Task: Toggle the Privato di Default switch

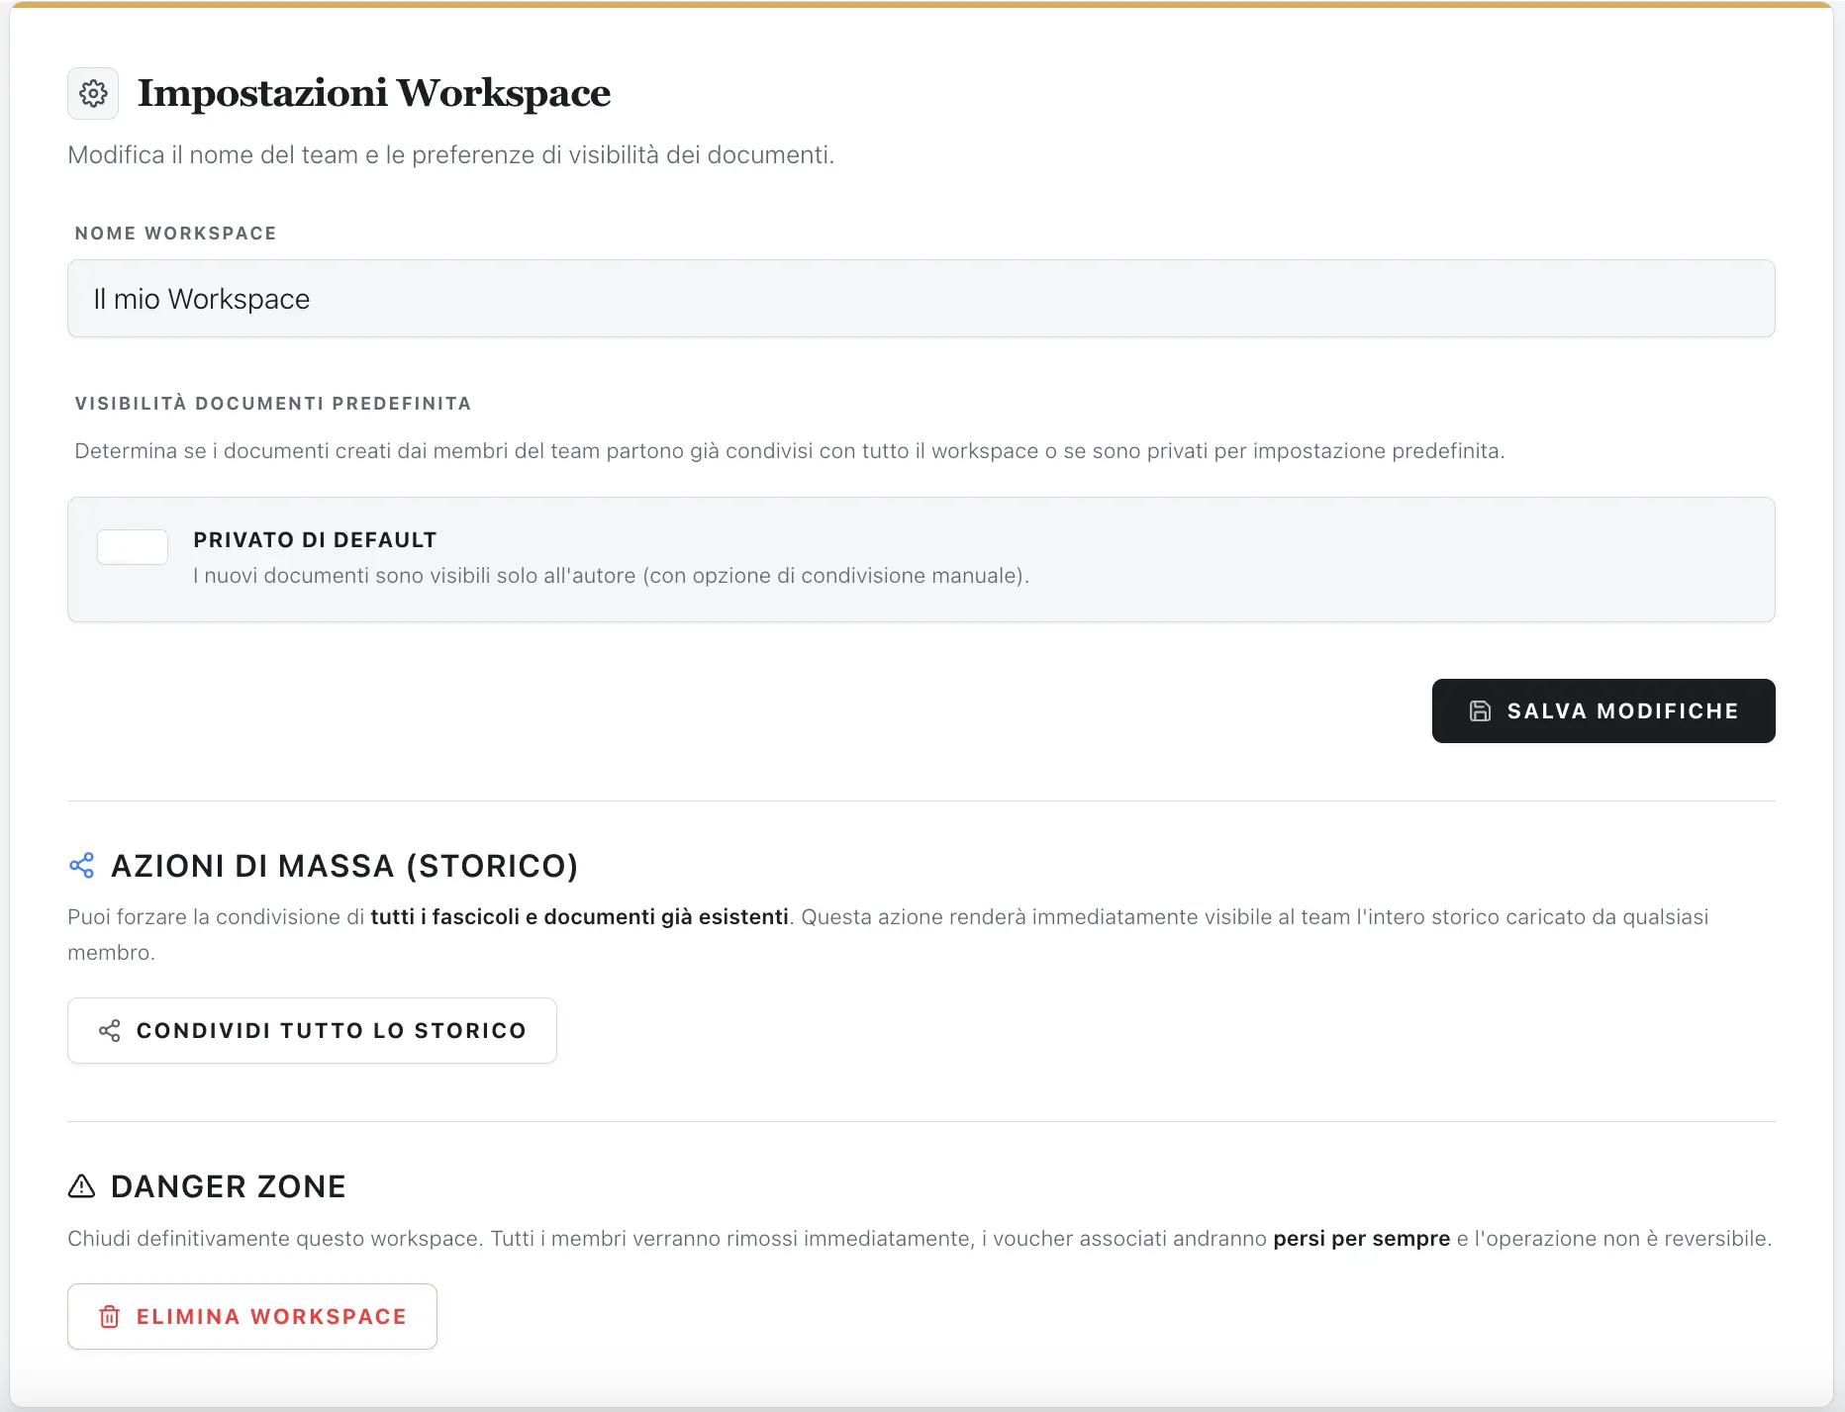Action: pos(133,547)
